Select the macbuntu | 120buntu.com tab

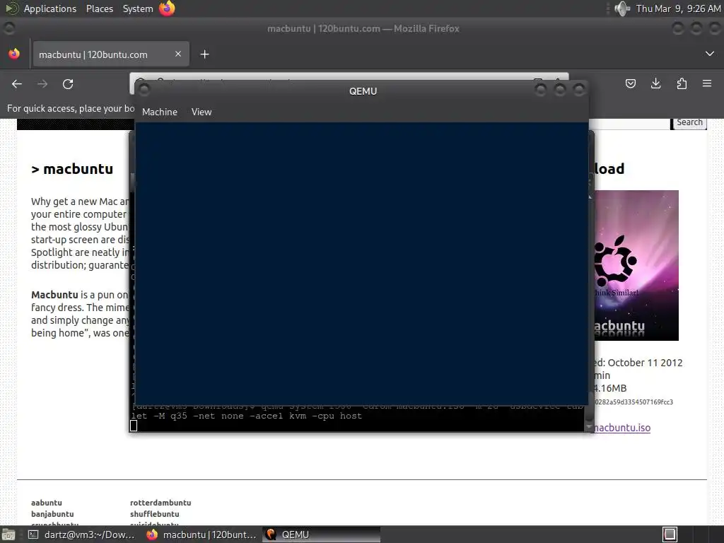click(x=111, y=54)
